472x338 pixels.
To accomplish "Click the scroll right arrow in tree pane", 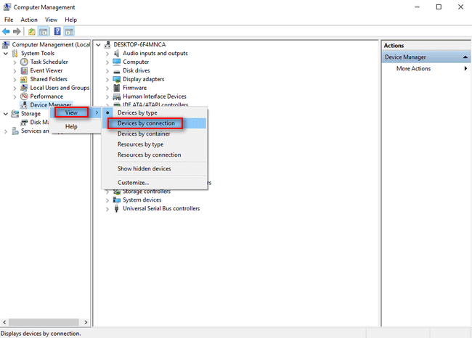I will pyautogui.click(x=86, y=322).
